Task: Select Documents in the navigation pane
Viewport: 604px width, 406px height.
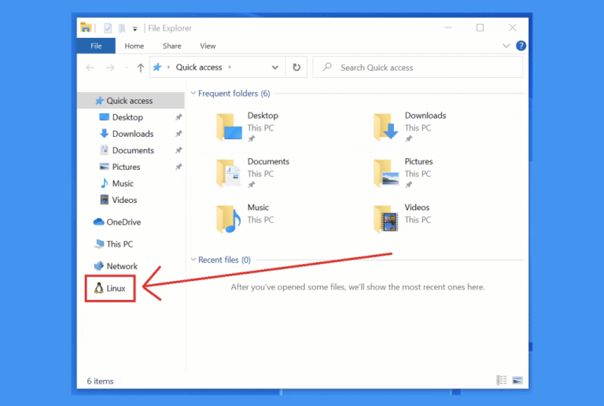Action: click(133, 150)
